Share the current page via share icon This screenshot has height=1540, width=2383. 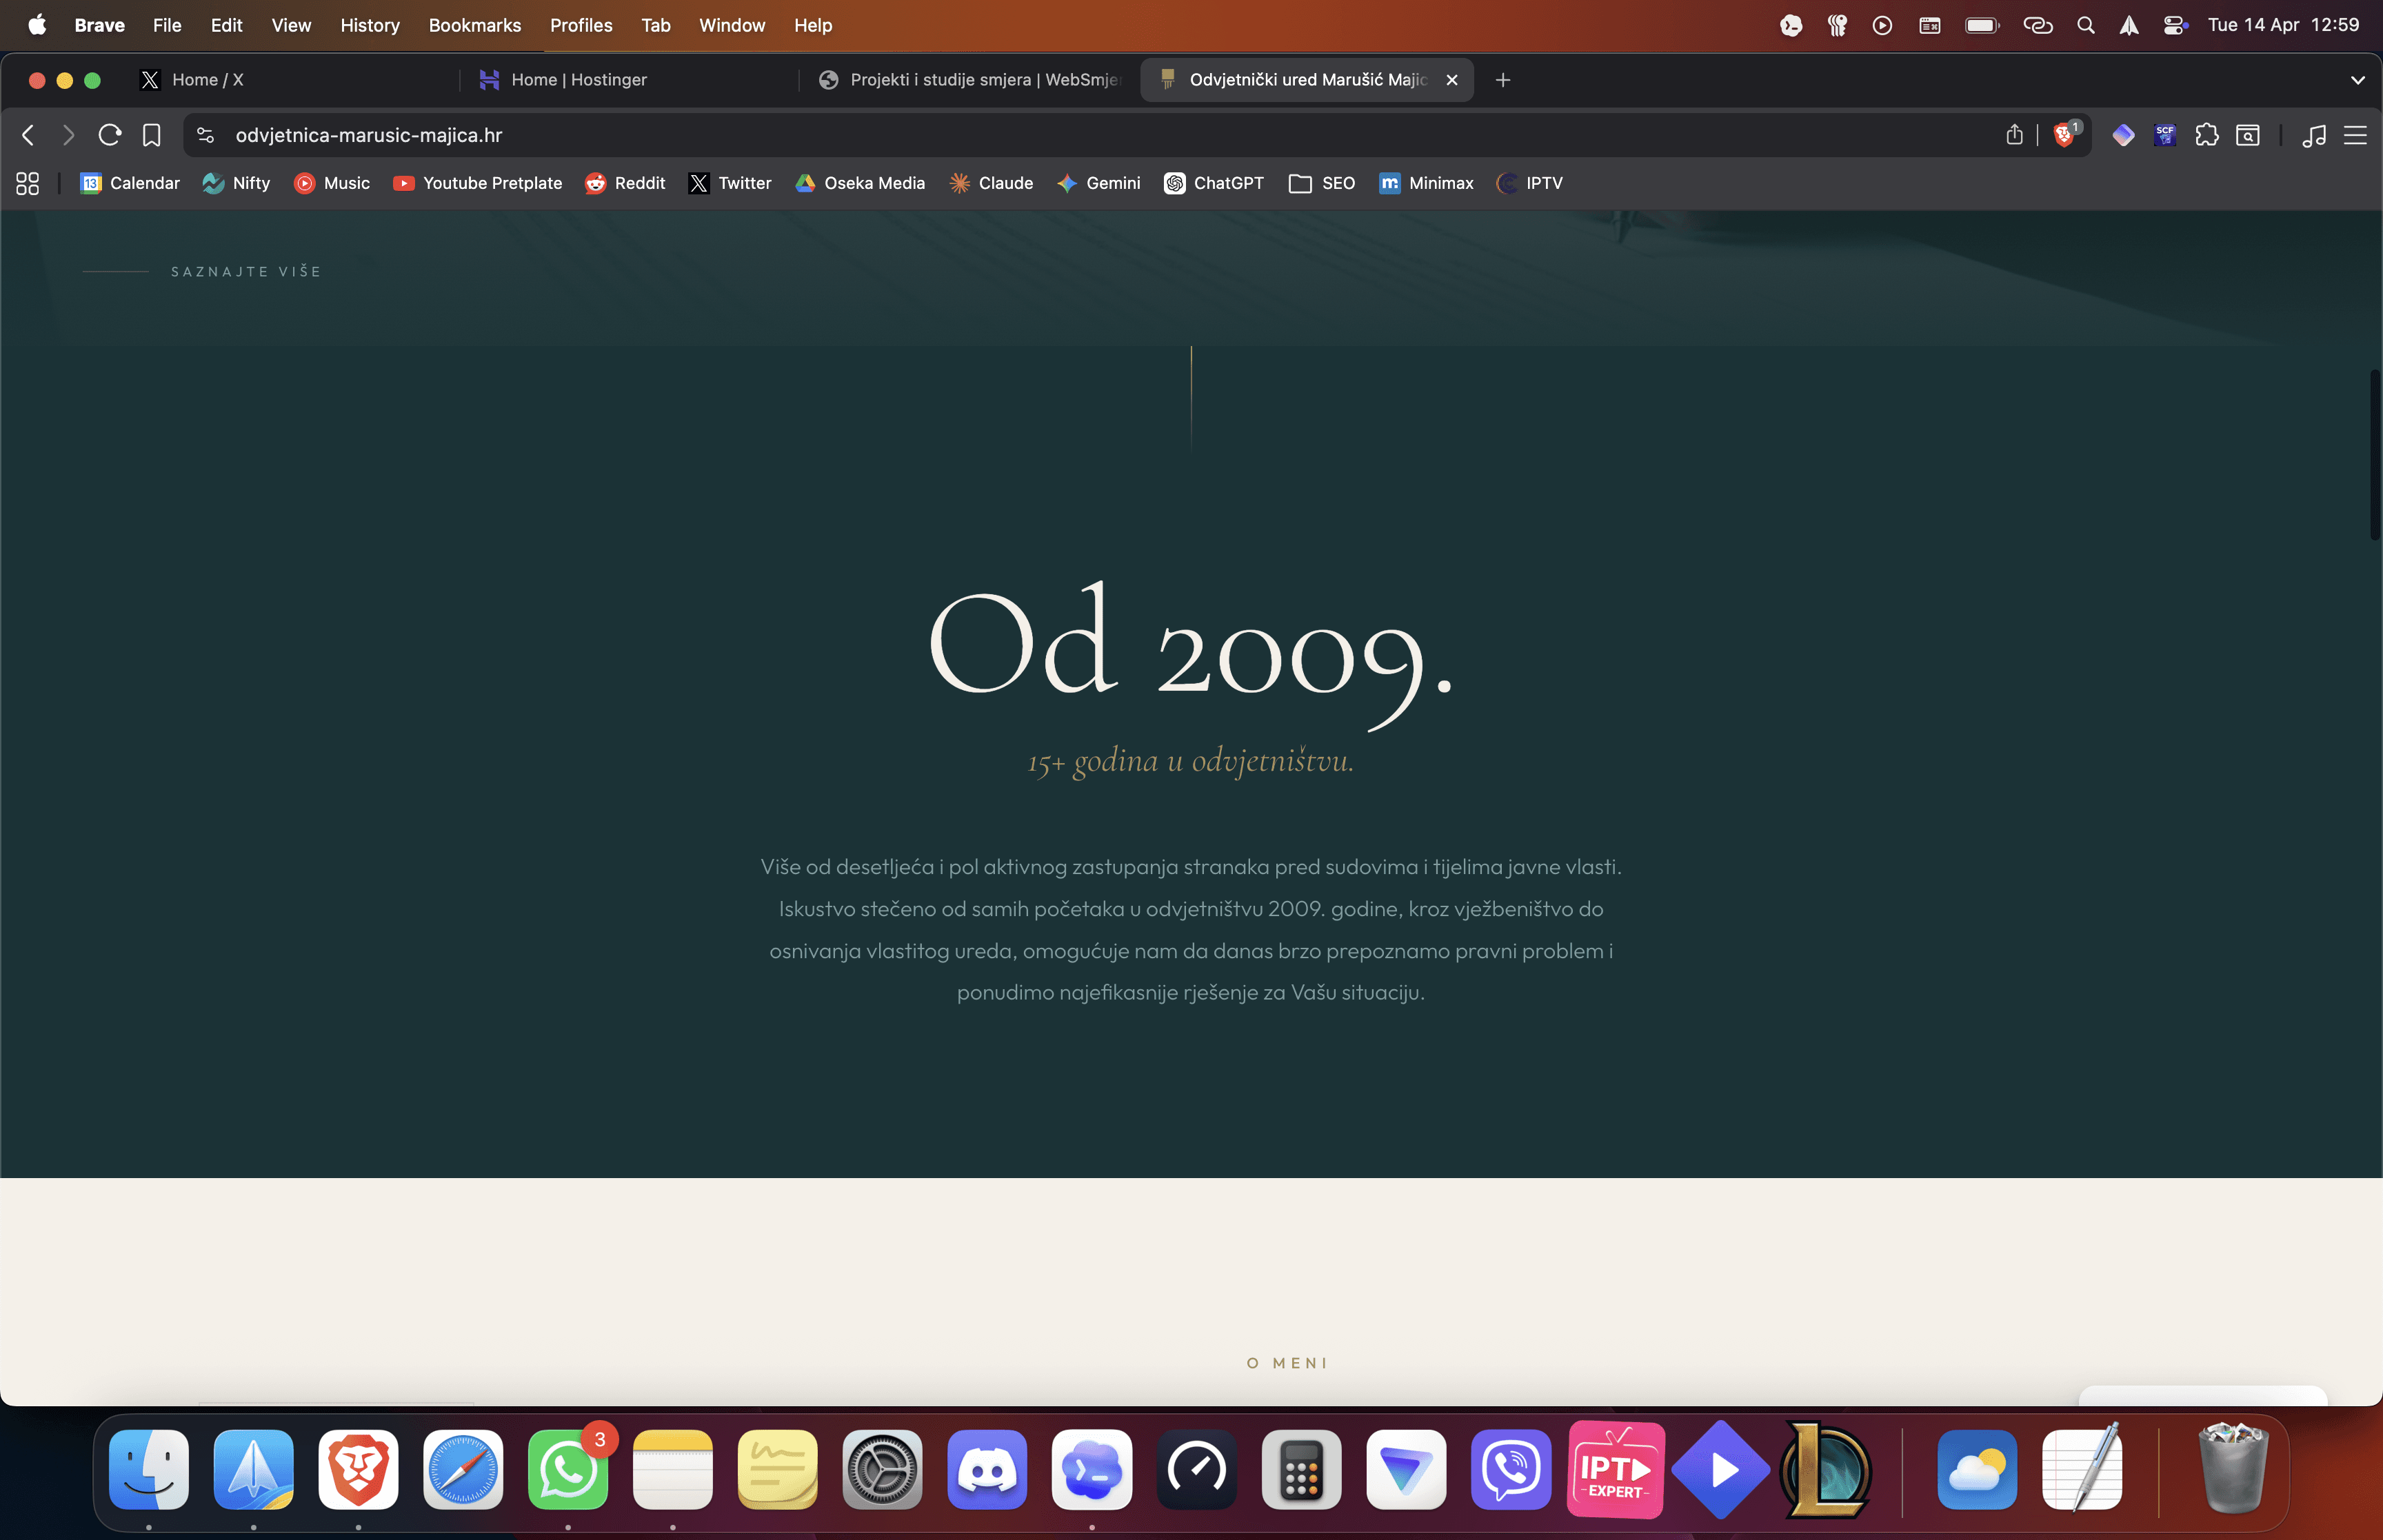(x=2014, y=135)
